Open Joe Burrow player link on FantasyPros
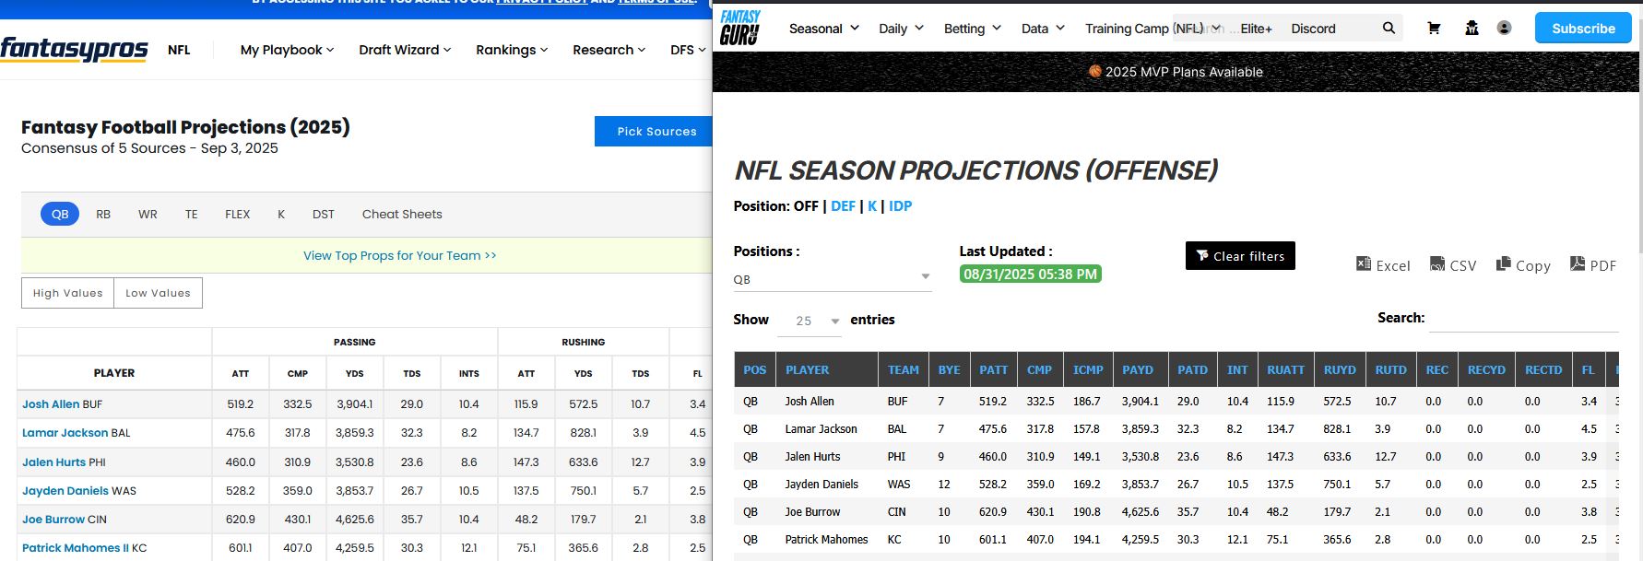Image resolution: width=1643 pixels, height=561 pixels. [53, 519]
